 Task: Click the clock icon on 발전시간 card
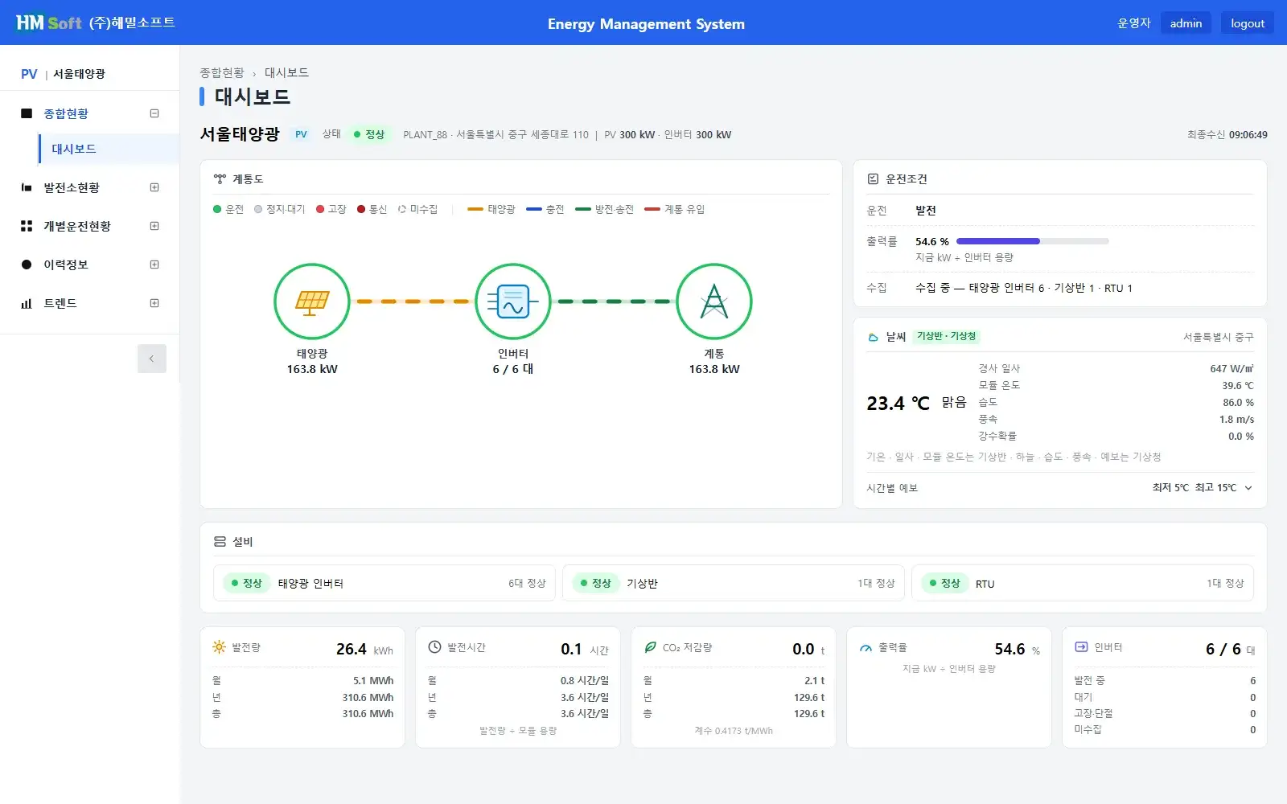tap(434, 647)
